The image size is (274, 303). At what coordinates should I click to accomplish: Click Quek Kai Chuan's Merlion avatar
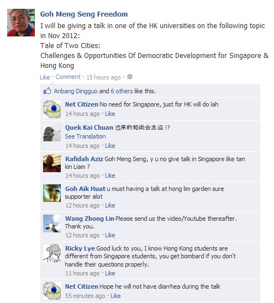click(x=52, y=132)
